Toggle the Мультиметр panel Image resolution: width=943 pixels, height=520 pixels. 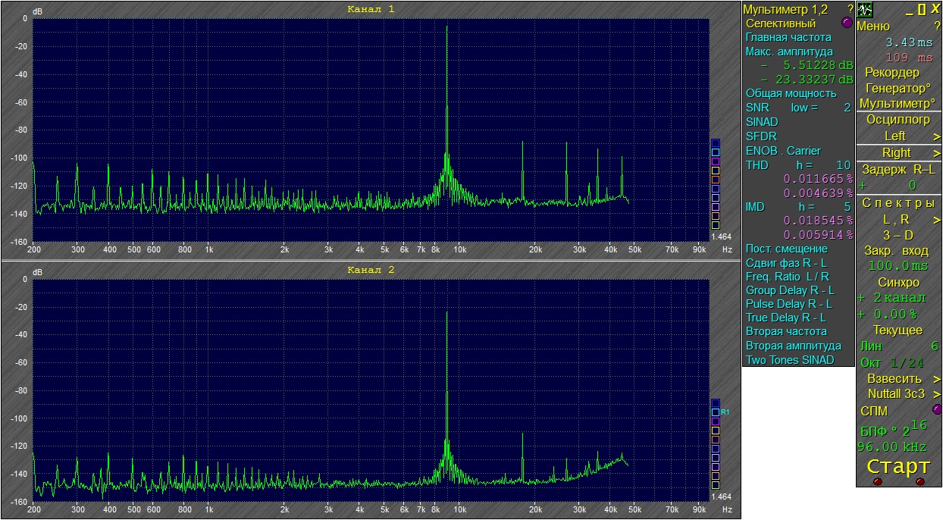(x=898, y=103)
